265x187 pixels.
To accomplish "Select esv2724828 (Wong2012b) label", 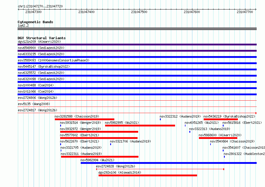I will 116,166.
